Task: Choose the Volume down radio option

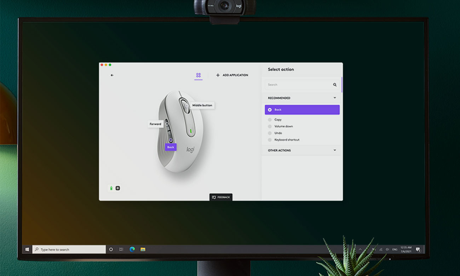Action: coord(270,126)
